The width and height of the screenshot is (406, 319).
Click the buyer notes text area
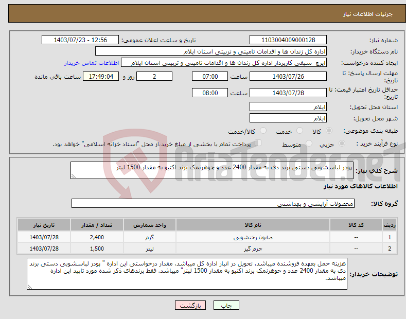(187, 274)
